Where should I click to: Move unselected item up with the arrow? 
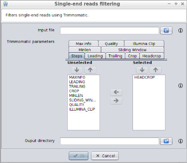[x=90, y=70]
